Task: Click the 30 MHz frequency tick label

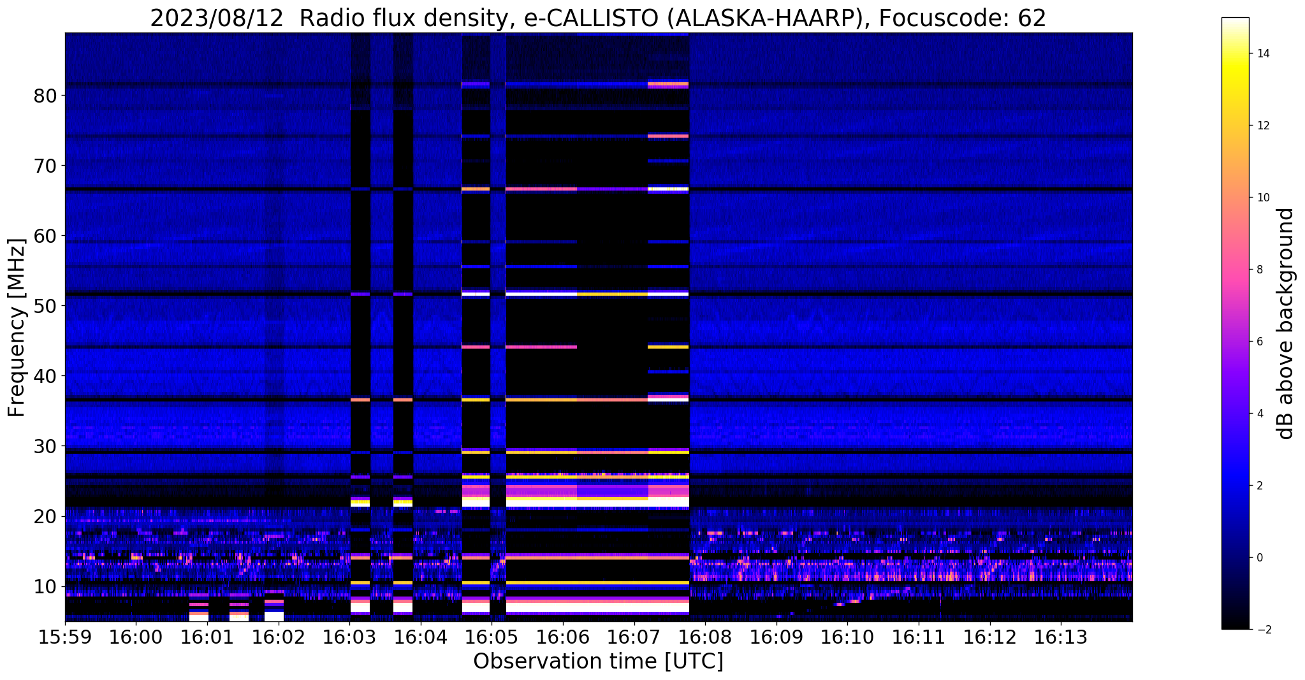Action: tap(45, 447)
